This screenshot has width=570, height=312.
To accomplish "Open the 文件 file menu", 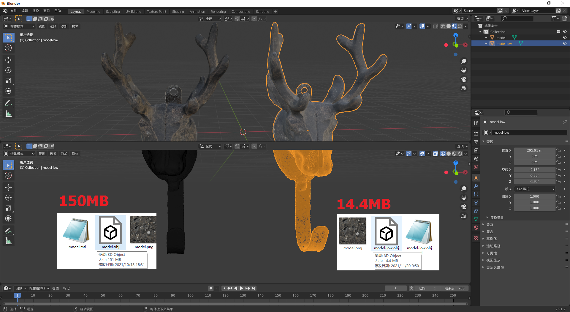I will pos(14,11).
